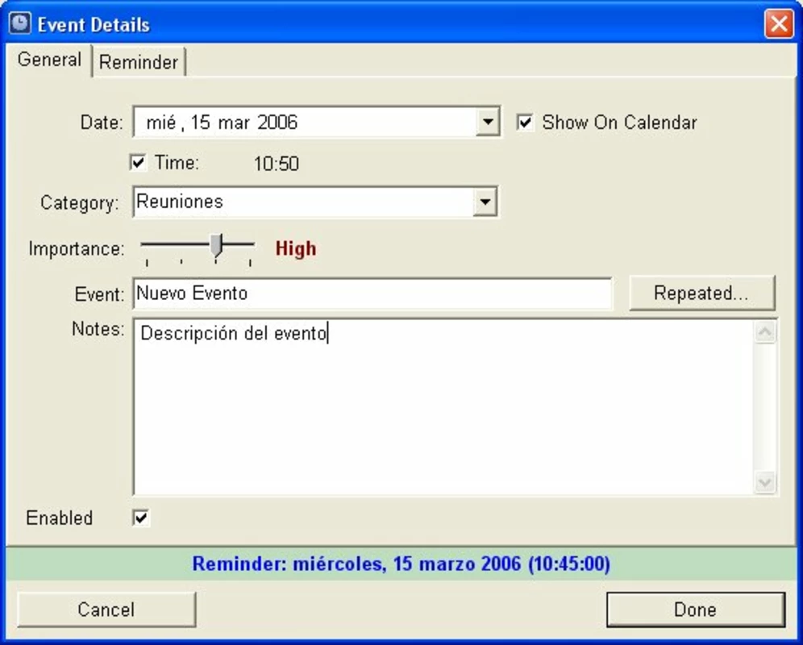Toggle the Enabled checkbox
803x645 pixels.
click(x=141, y=518)
